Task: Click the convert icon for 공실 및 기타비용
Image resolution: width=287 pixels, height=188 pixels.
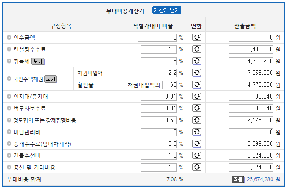Action: [197, 167]
